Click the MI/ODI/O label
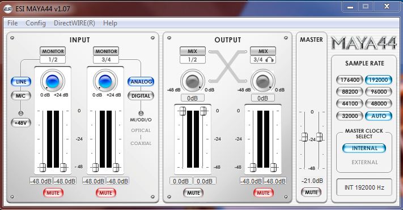The height and width of the screenshot is (210, 403). [141, 120]
